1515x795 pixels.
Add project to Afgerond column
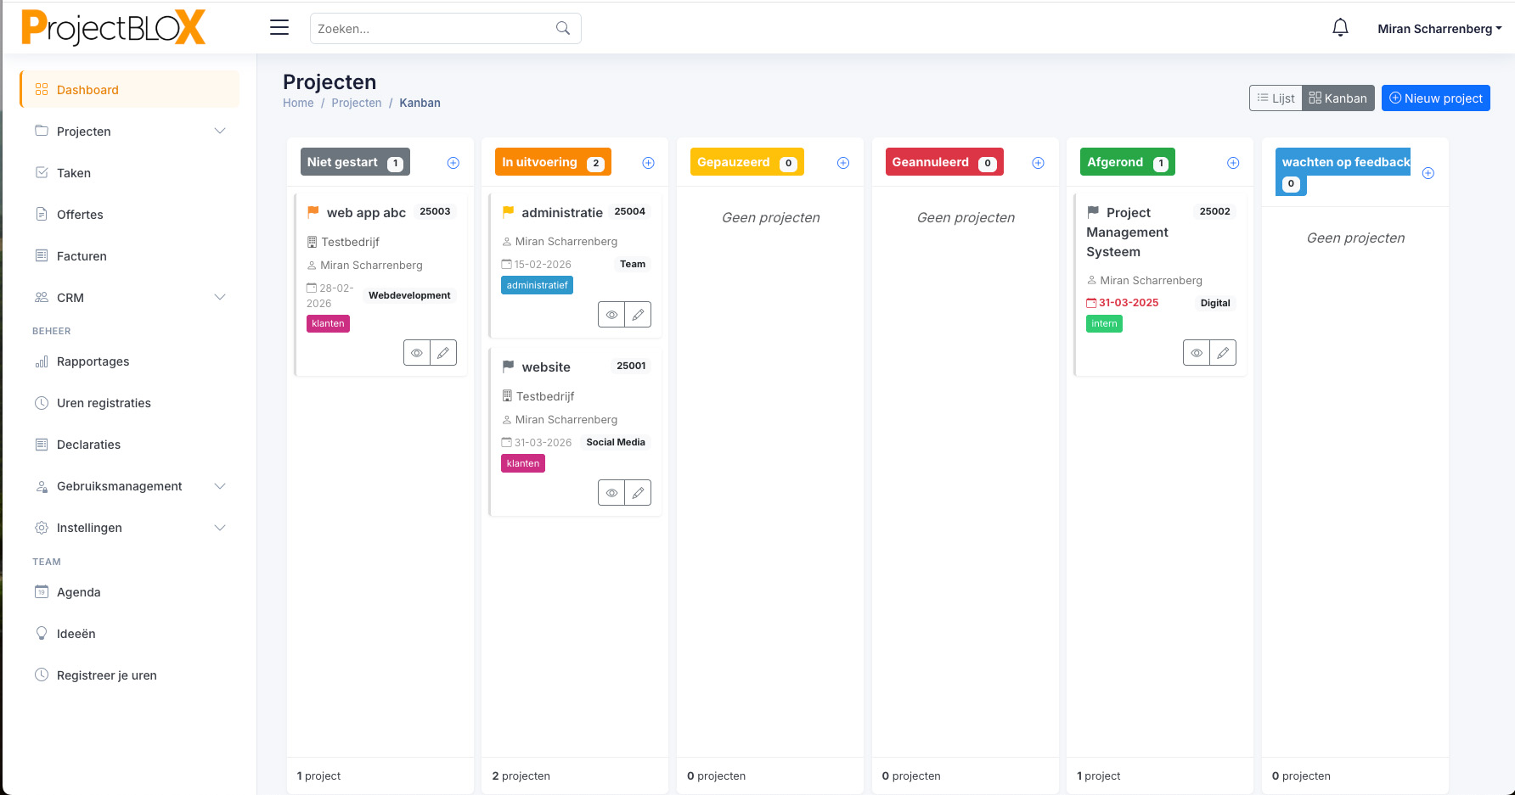click(x=1233, y=163)
